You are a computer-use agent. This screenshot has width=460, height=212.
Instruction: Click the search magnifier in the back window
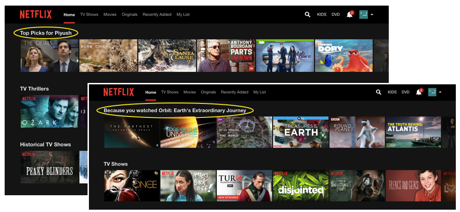307,14
